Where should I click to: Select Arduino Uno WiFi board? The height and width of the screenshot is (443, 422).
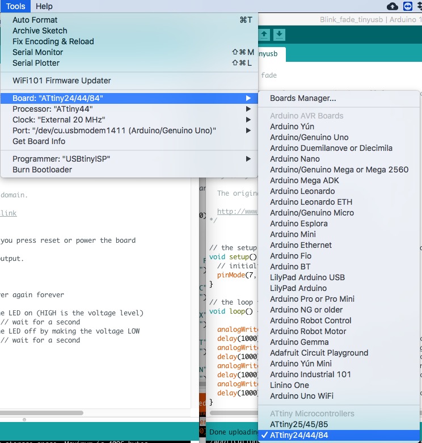coord(339,396)
